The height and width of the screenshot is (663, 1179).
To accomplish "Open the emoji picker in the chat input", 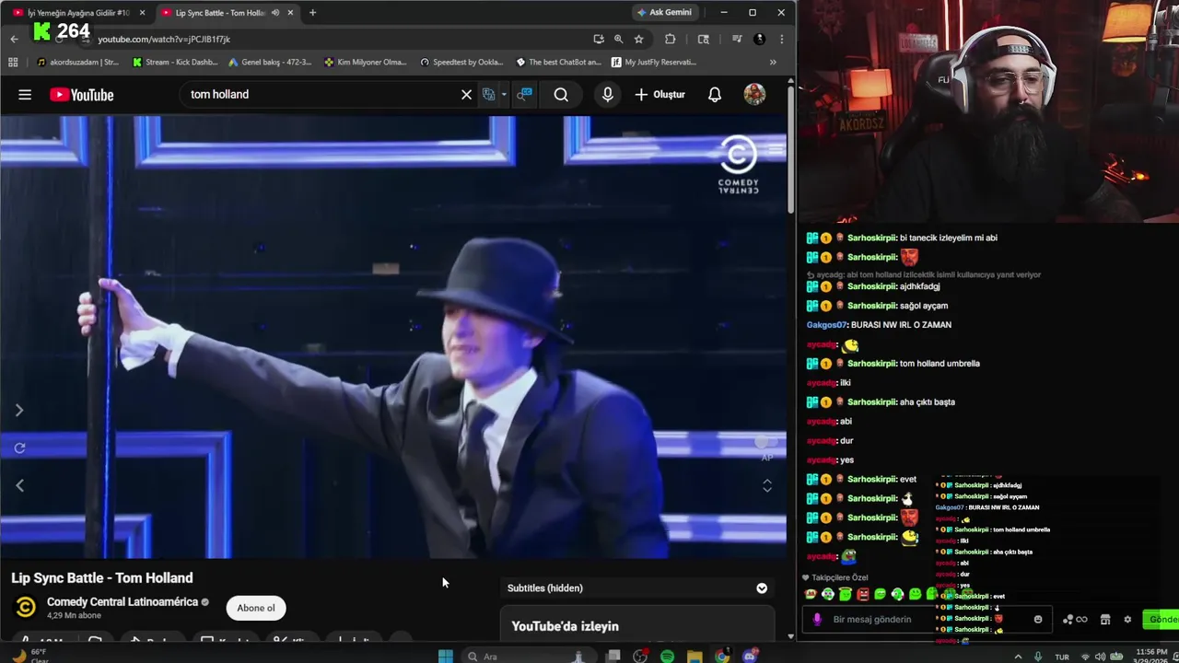I will 1038,619.
